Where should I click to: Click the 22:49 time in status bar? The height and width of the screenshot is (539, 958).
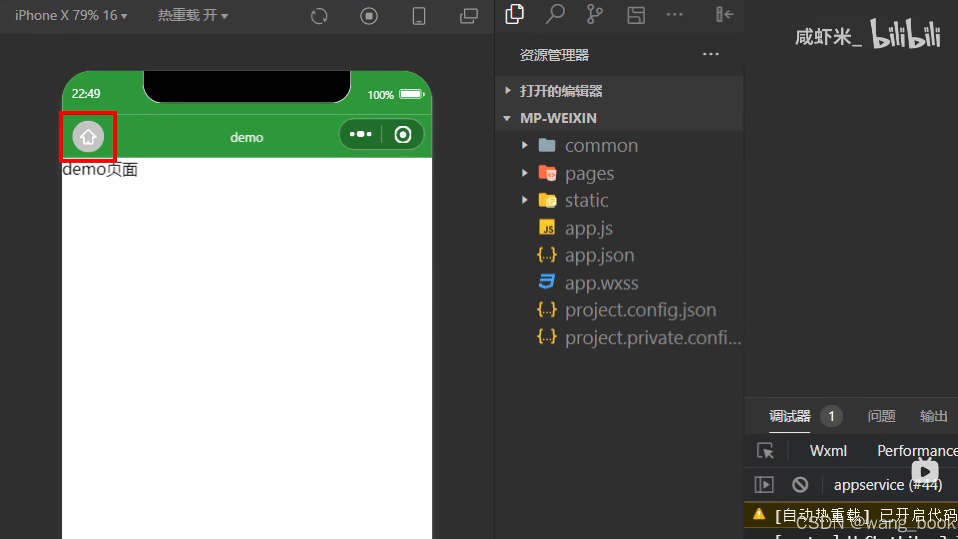(x=86, y=93)
